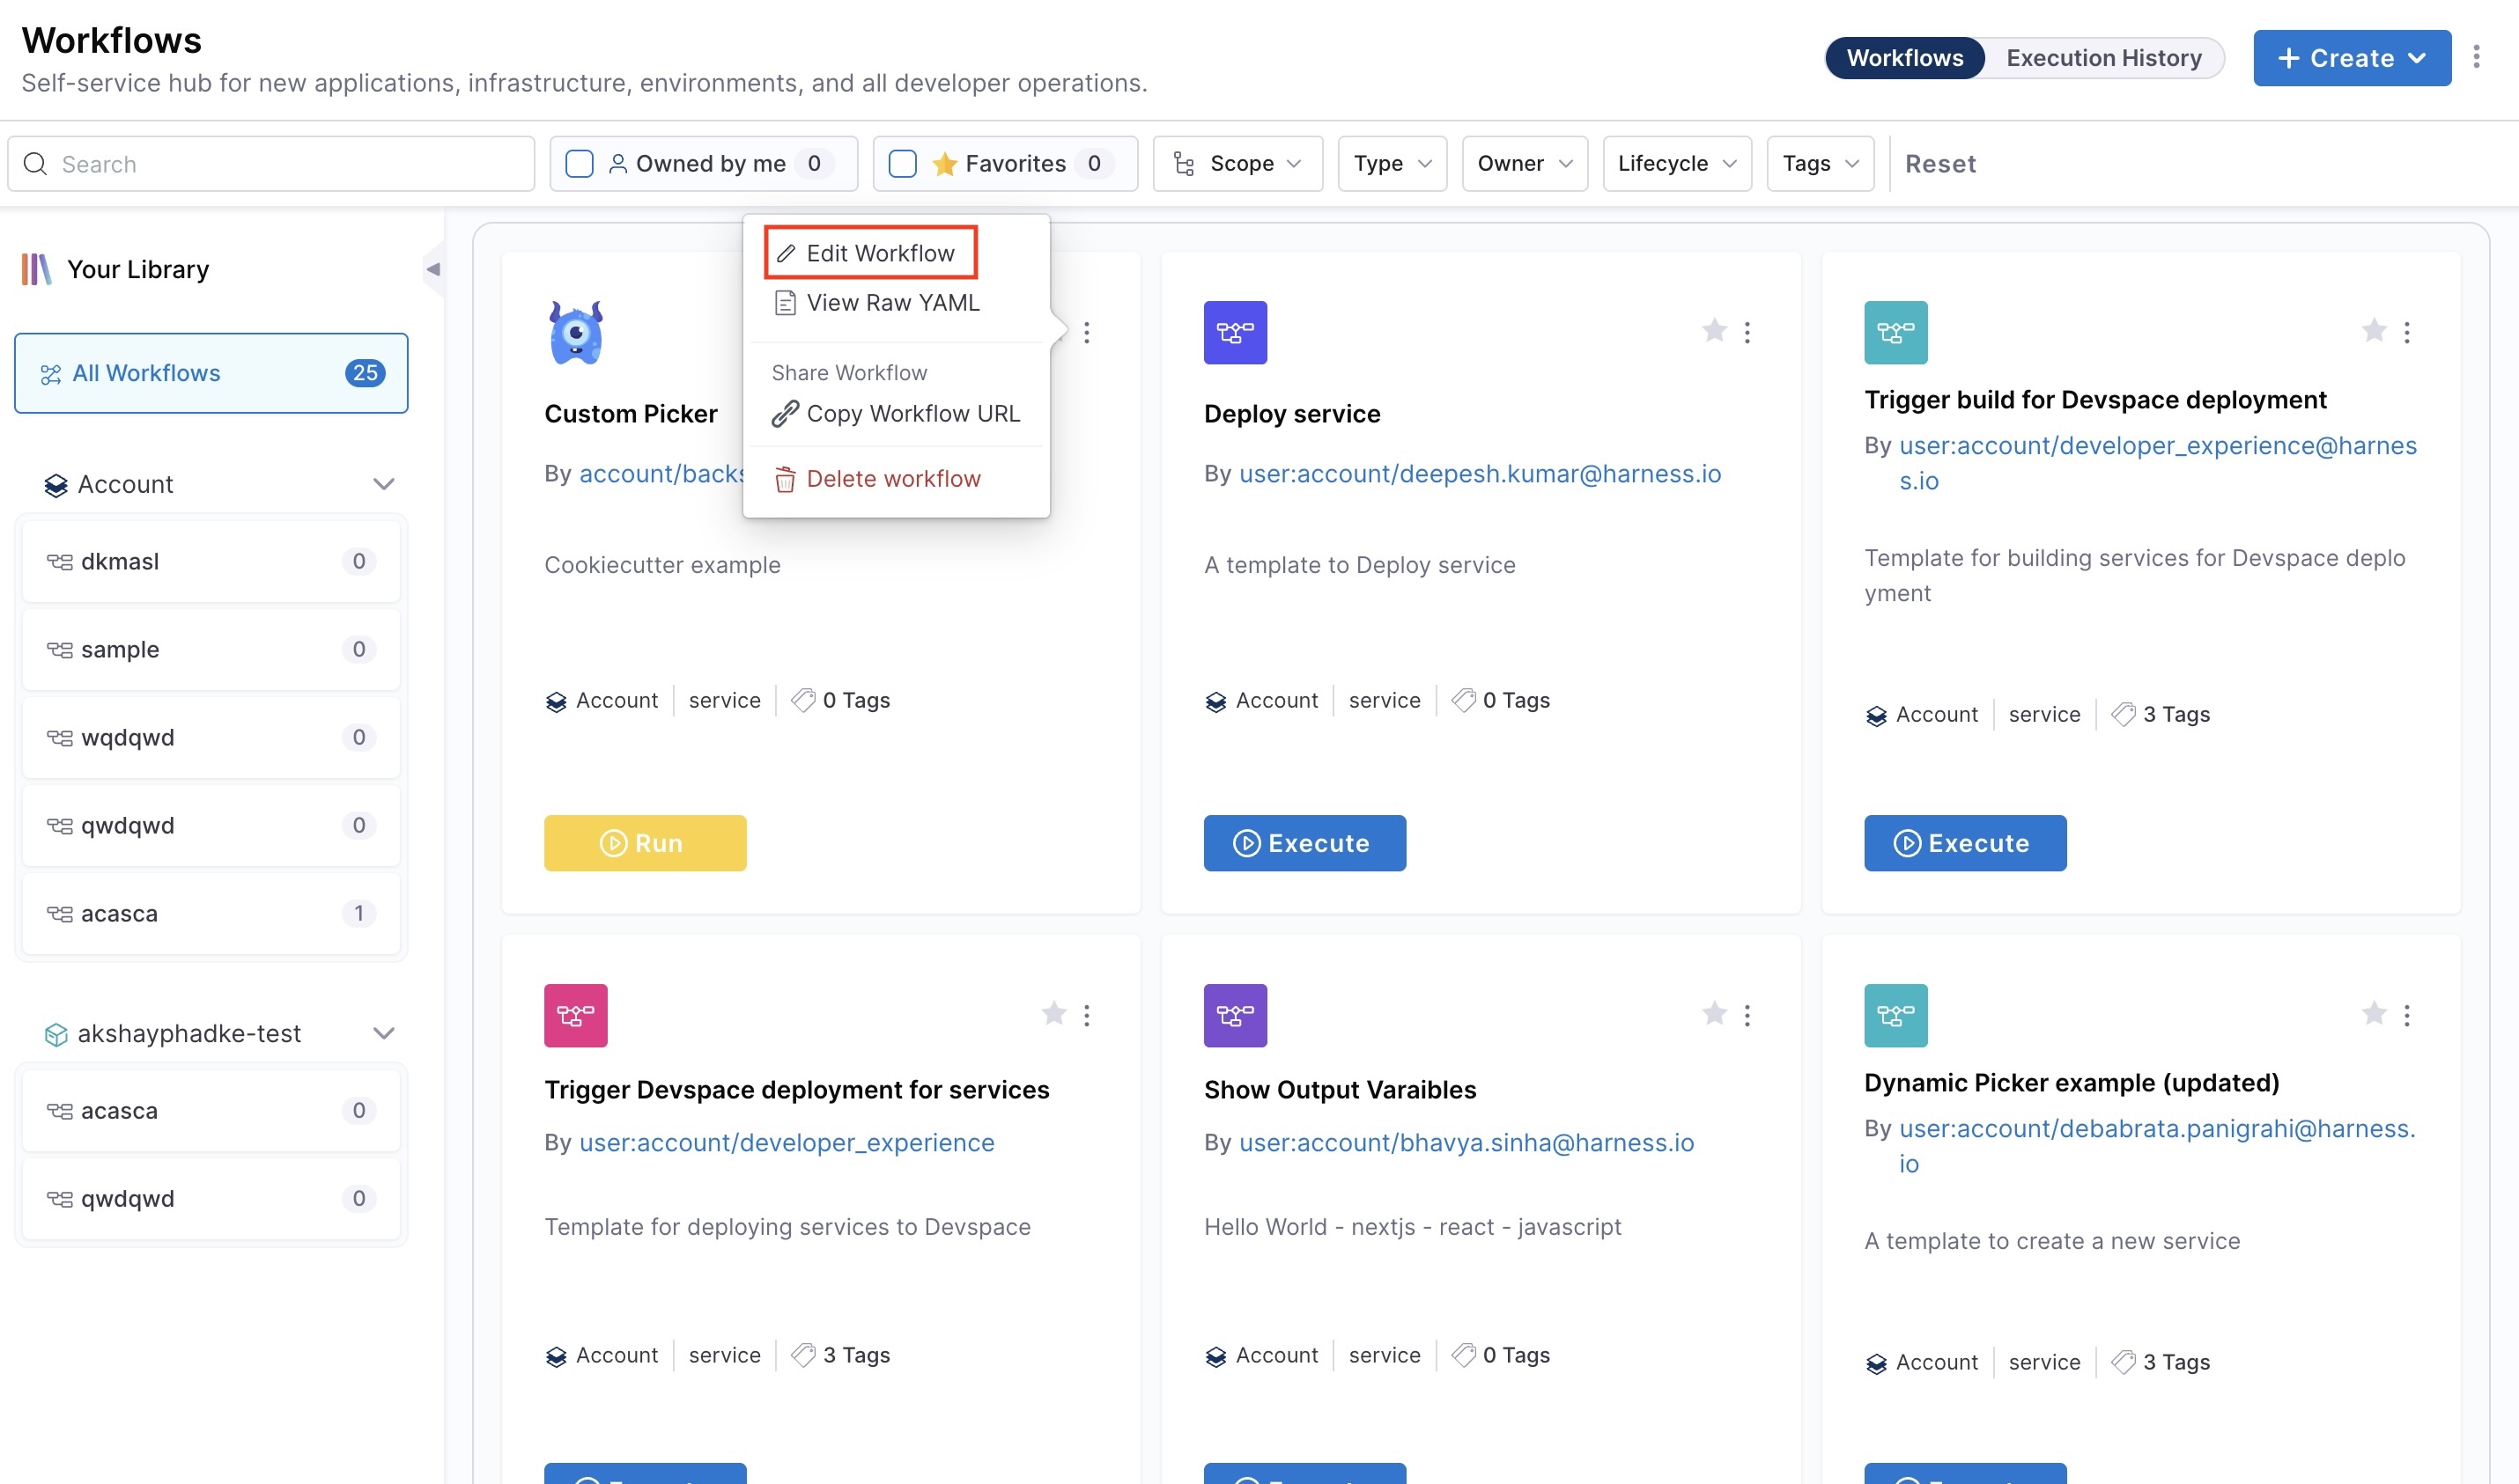Expand the Lifecycle filter dropdown
The width and height of the screenshot is (2519, 1484).
(x=1676, y=163)
